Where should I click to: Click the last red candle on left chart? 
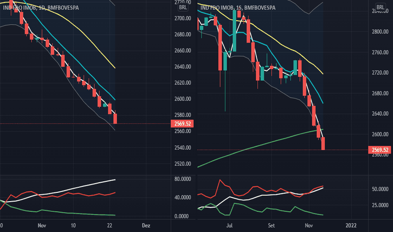(116, 119)
